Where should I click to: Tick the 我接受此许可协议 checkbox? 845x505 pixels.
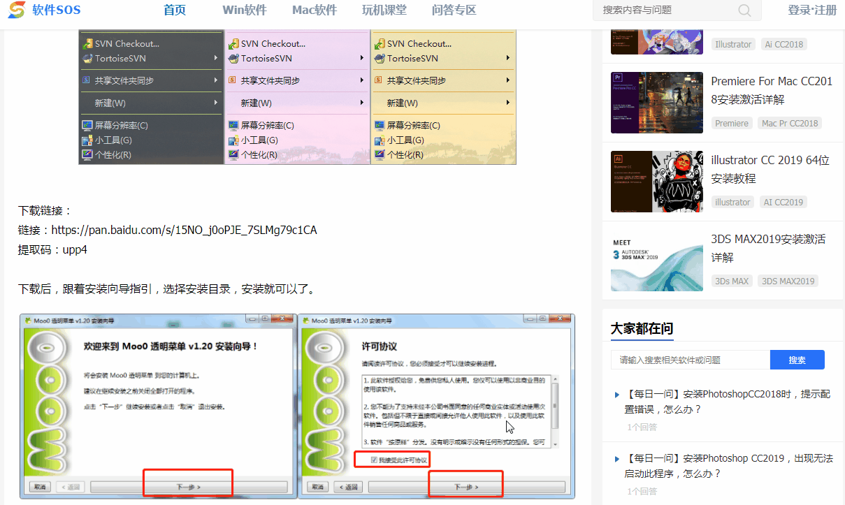pyautogui.click(x=375, y=460)
